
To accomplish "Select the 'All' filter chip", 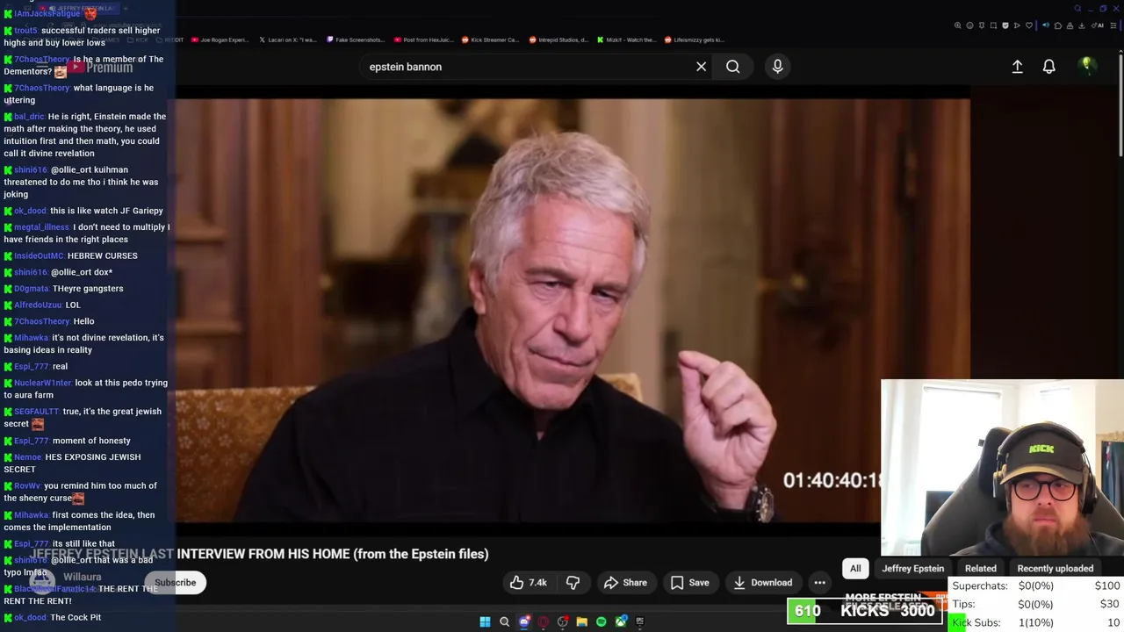I will pos(855,568).
